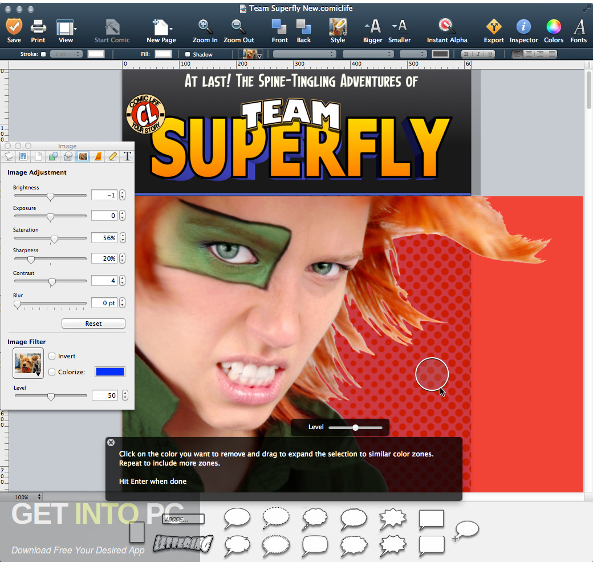This screenshot has width=593, height=562.
Task: Click the Exposure value field
Action: [104, 215]
